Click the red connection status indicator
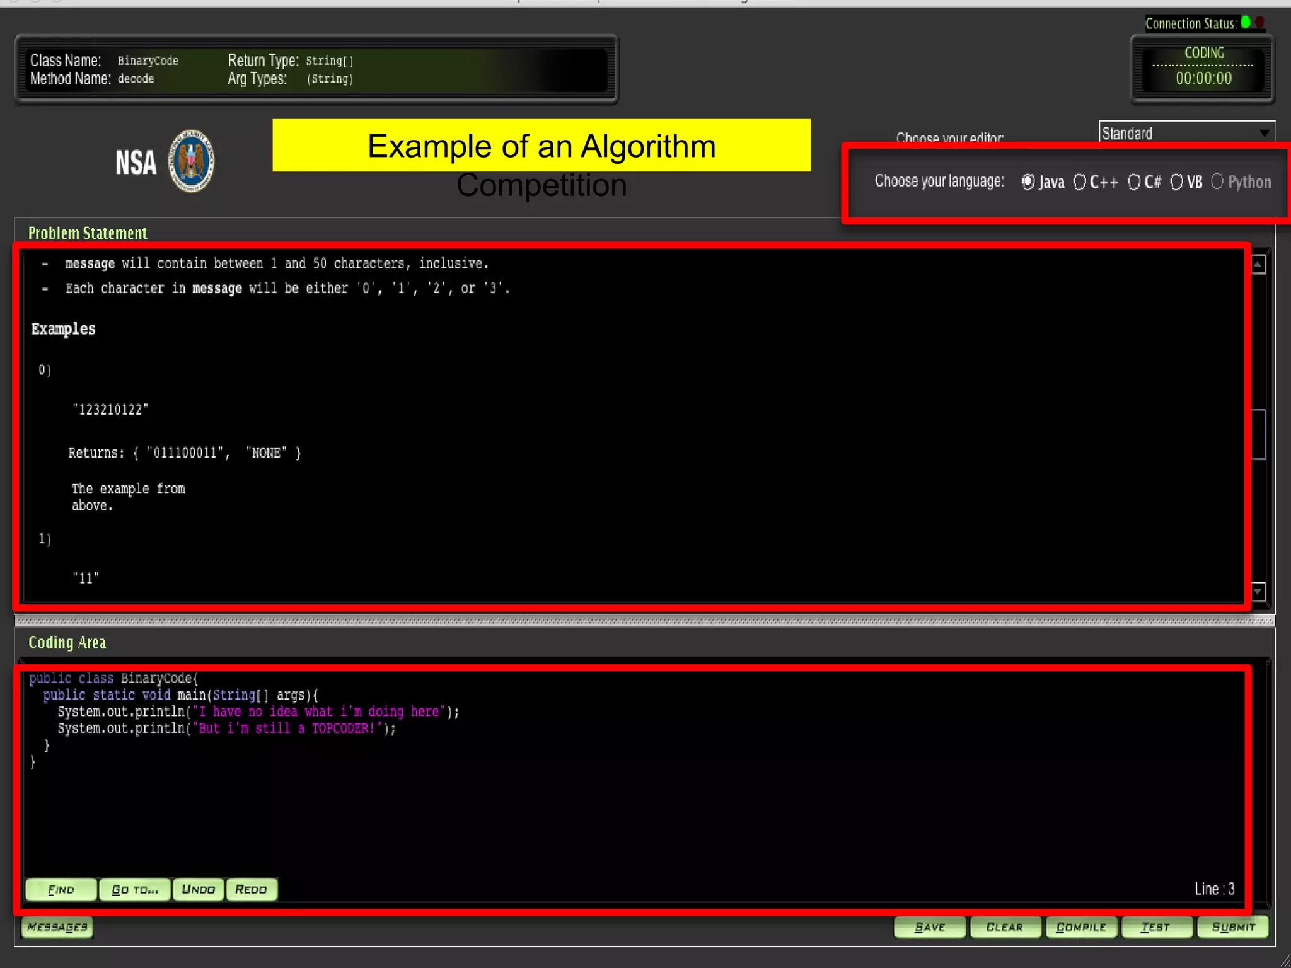The image size is (1291, 968). tap(1259, 23)
